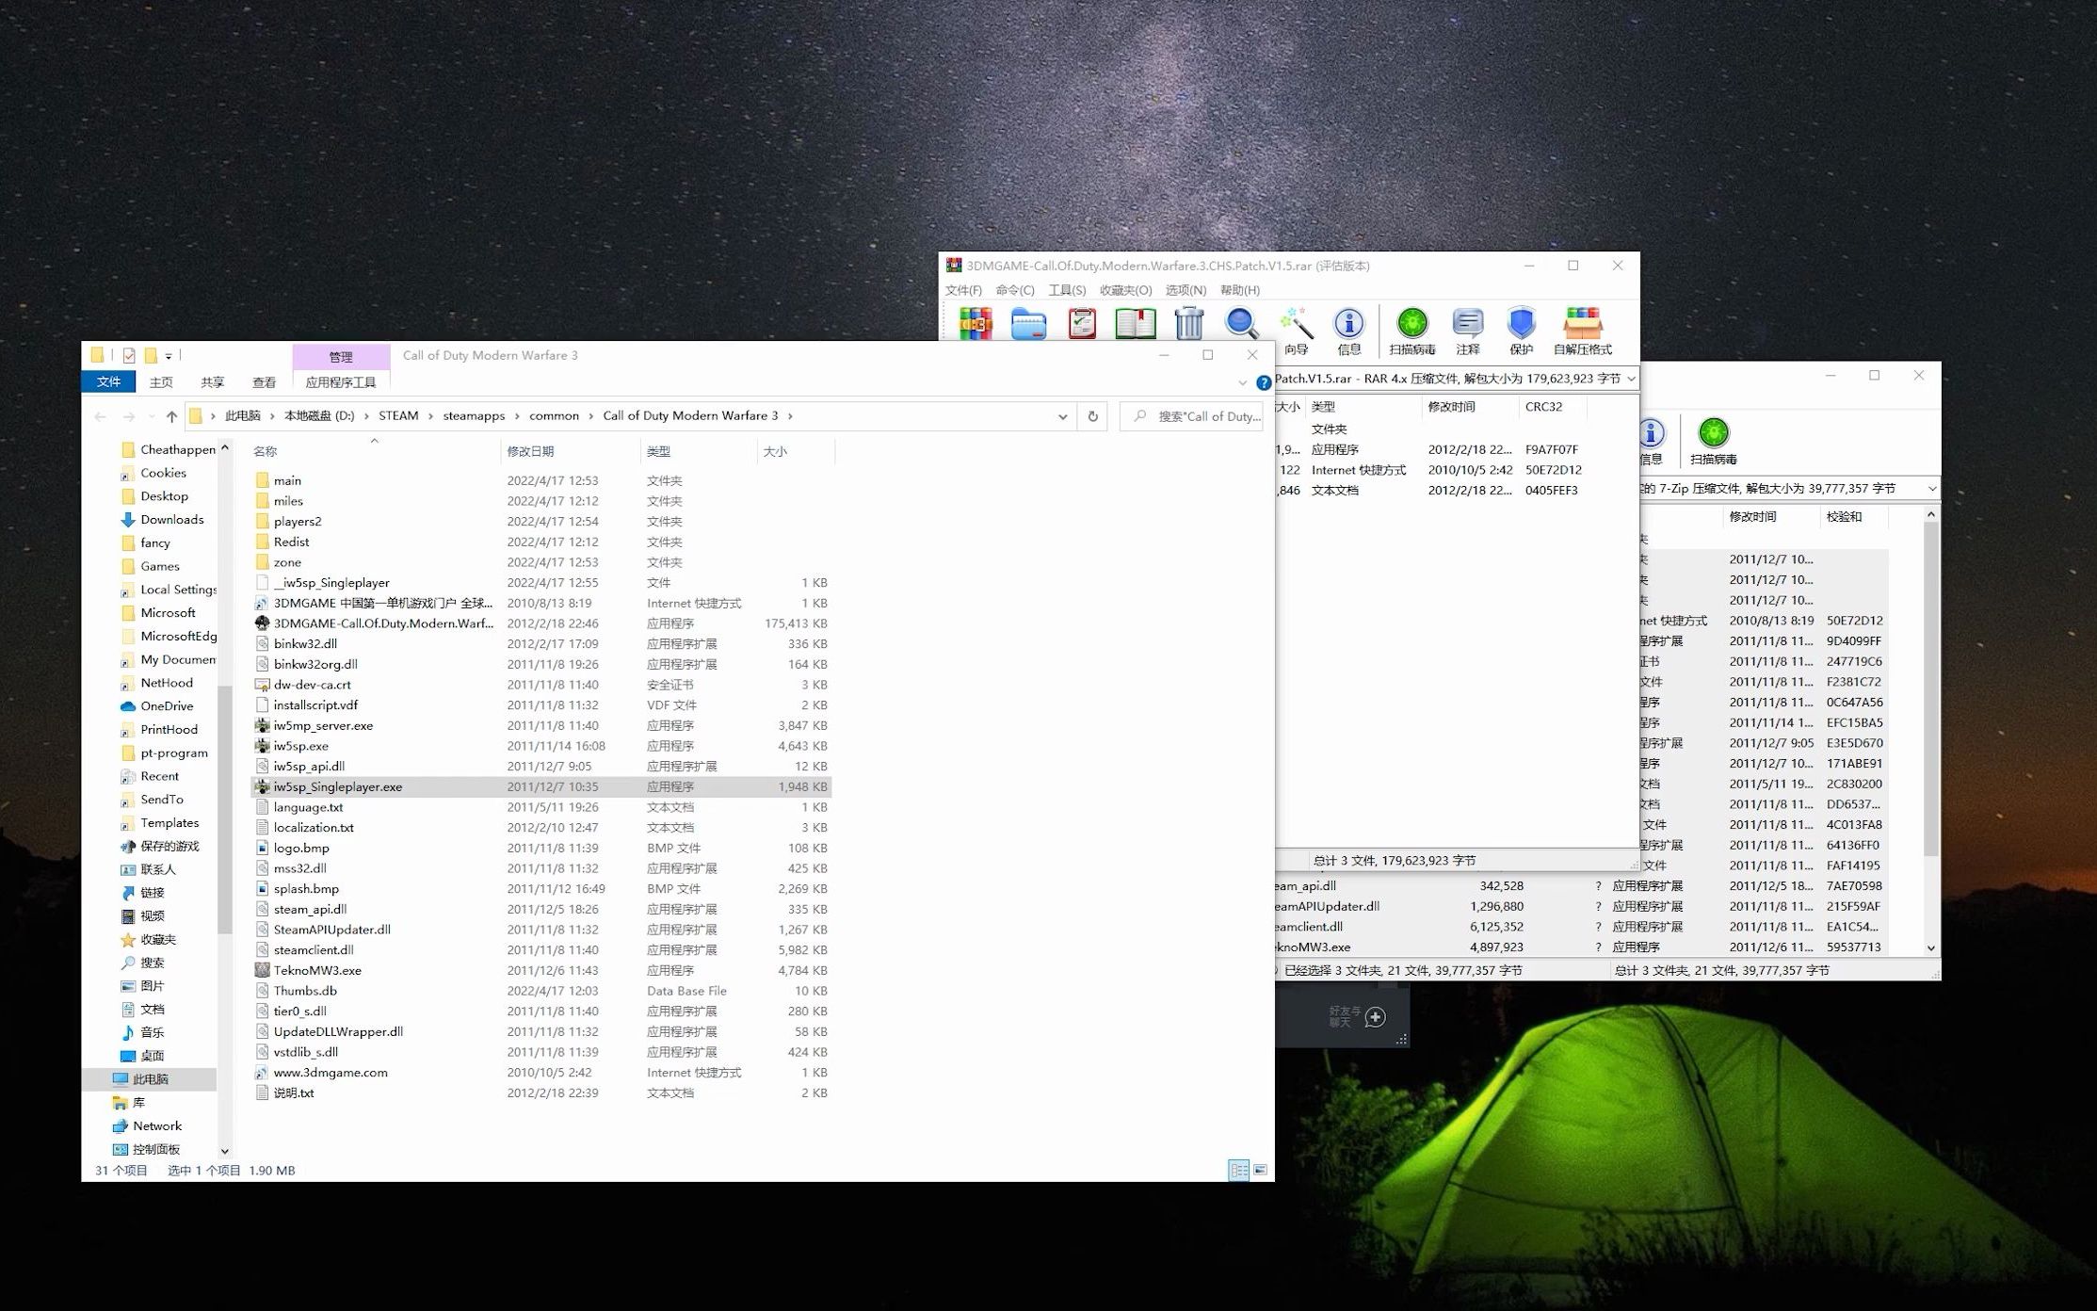Click the rear archive window scroll up arrow
Screen dimensions: 2097x1311
coord(1930,515)
